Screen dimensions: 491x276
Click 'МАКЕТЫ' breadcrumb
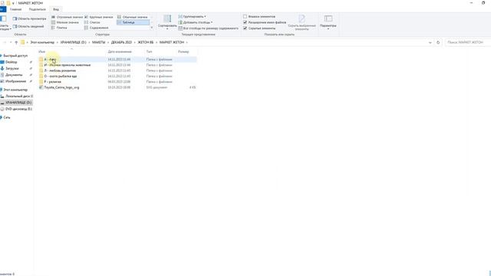point(99,42)
